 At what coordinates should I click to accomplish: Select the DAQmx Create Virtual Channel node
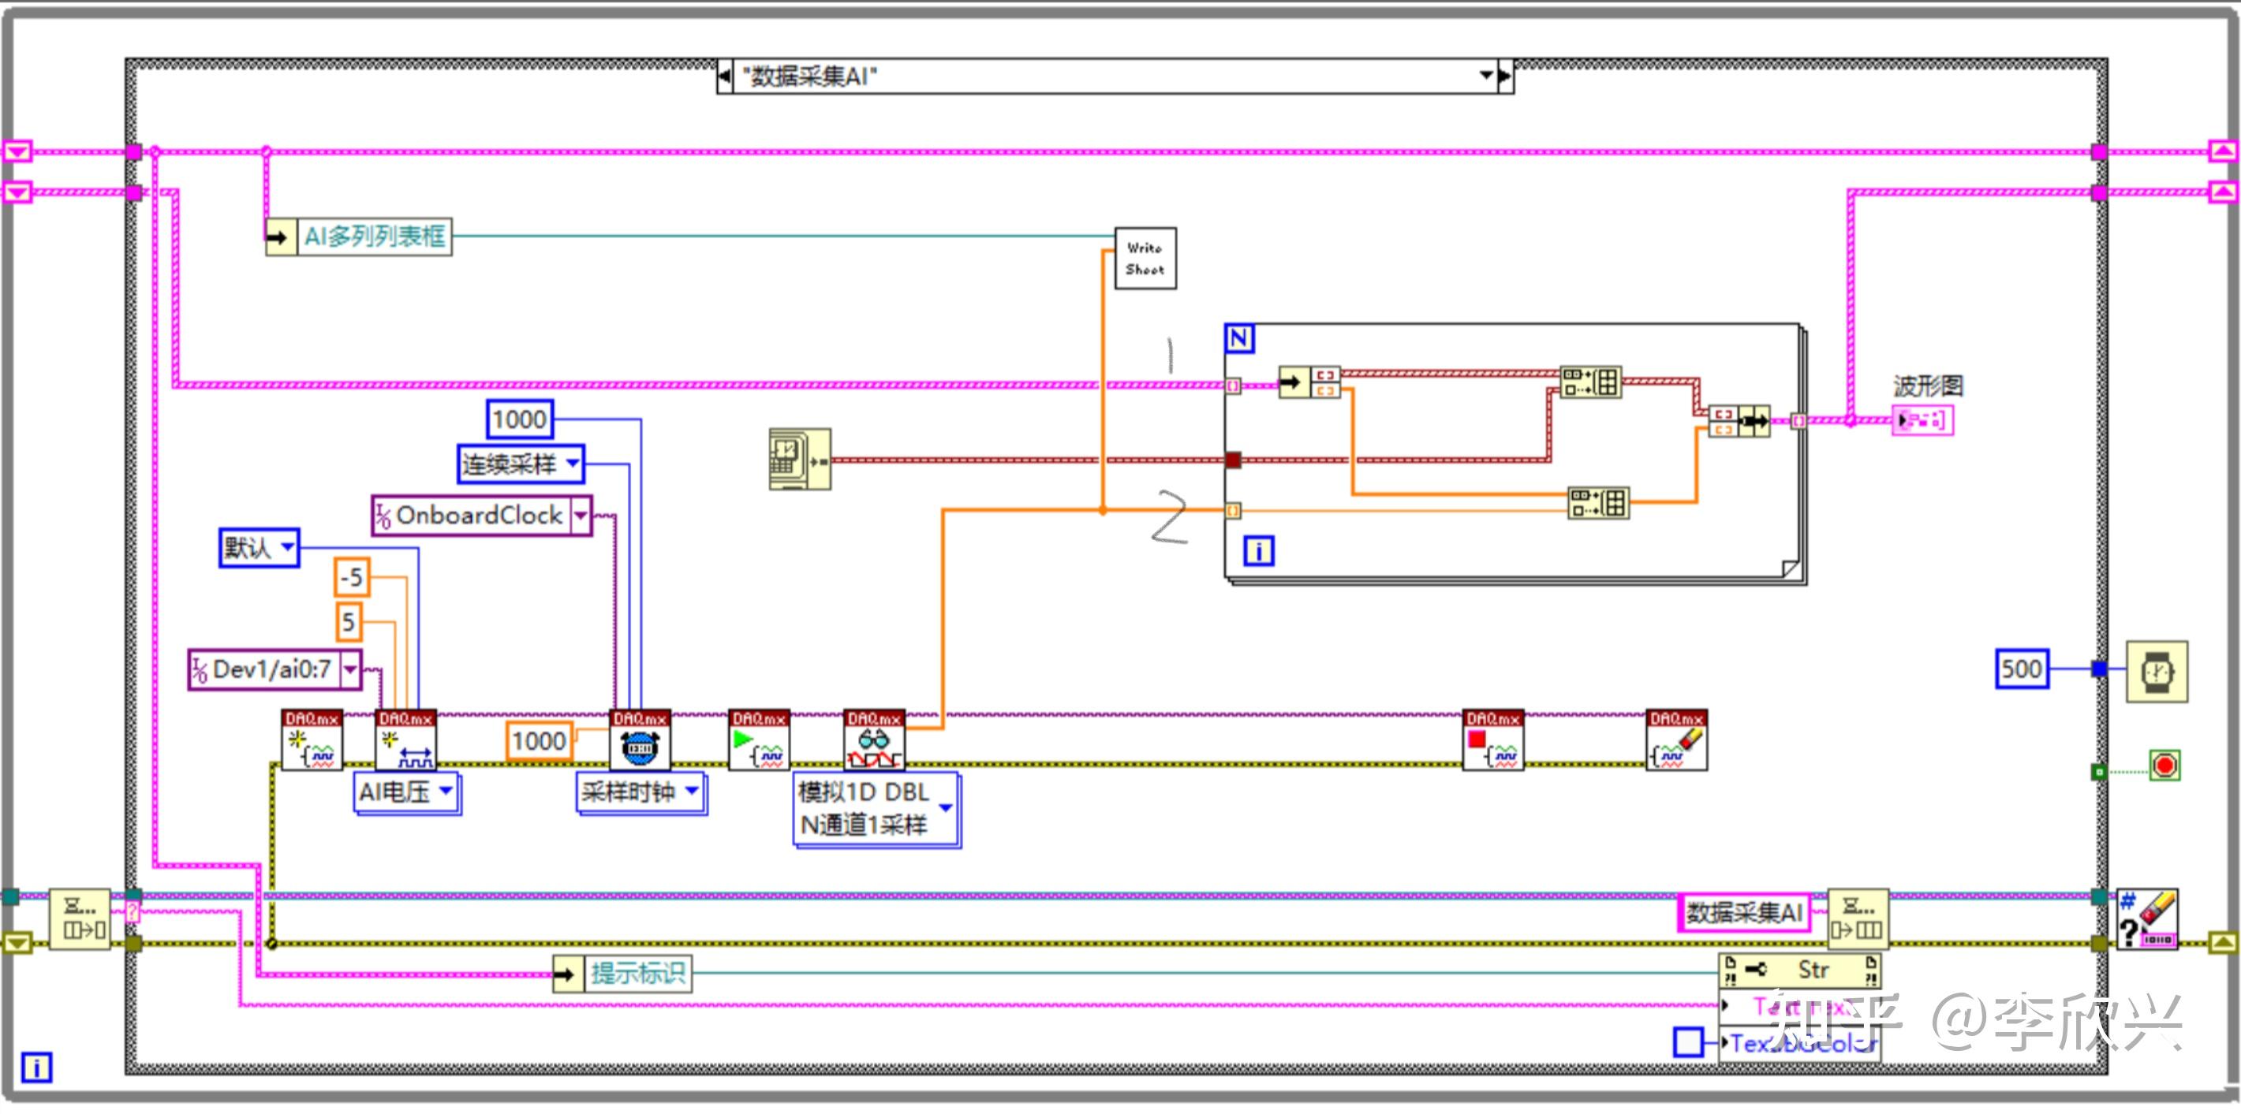click(406, 740)
